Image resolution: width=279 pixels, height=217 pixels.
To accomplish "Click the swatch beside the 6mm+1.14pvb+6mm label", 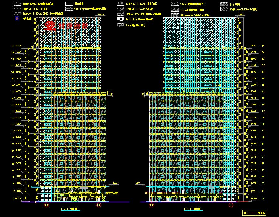I will (x=69, y=8).
